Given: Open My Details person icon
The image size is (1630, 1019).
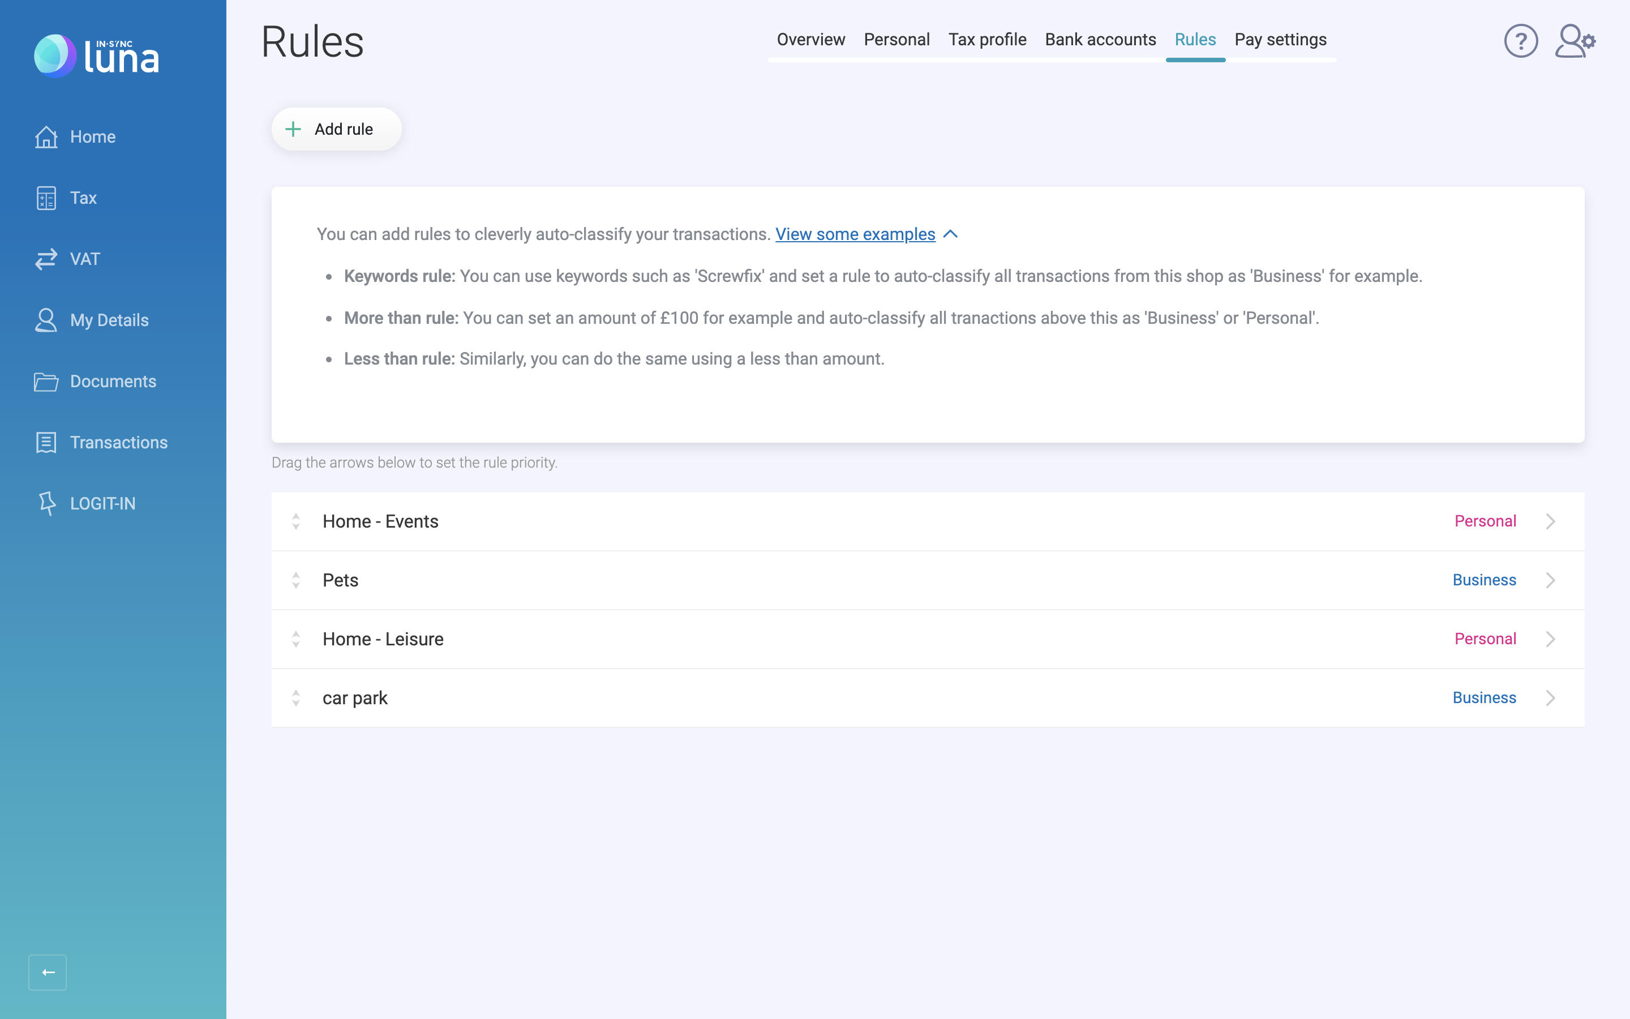Looking at the screenshot, I should coord(46,320).
